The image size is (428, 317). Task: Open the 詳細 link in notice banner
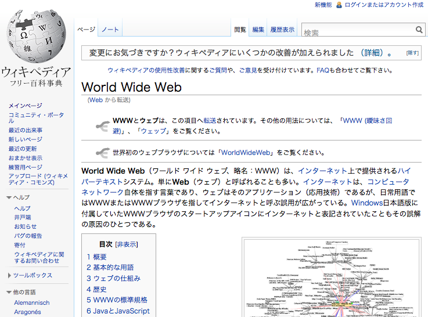tap(372, 52)
